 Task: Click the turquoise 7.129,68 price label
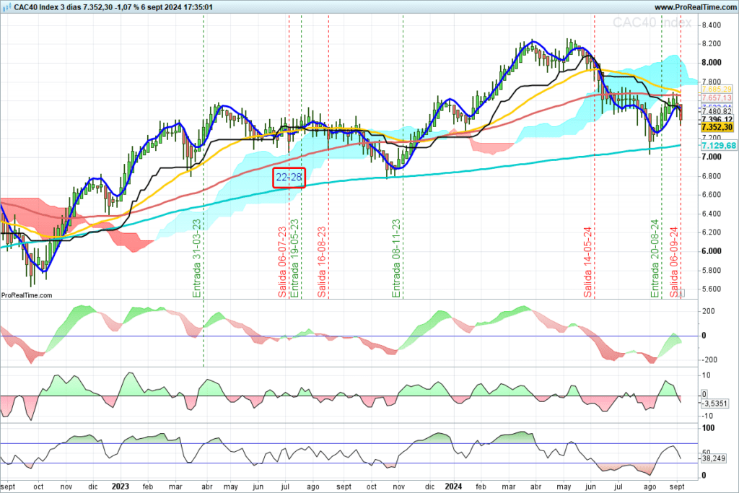(718, 146)
